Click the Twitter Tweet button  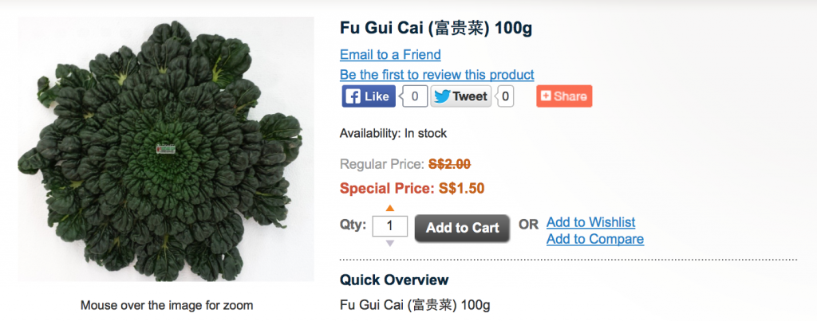coord(460,96)
